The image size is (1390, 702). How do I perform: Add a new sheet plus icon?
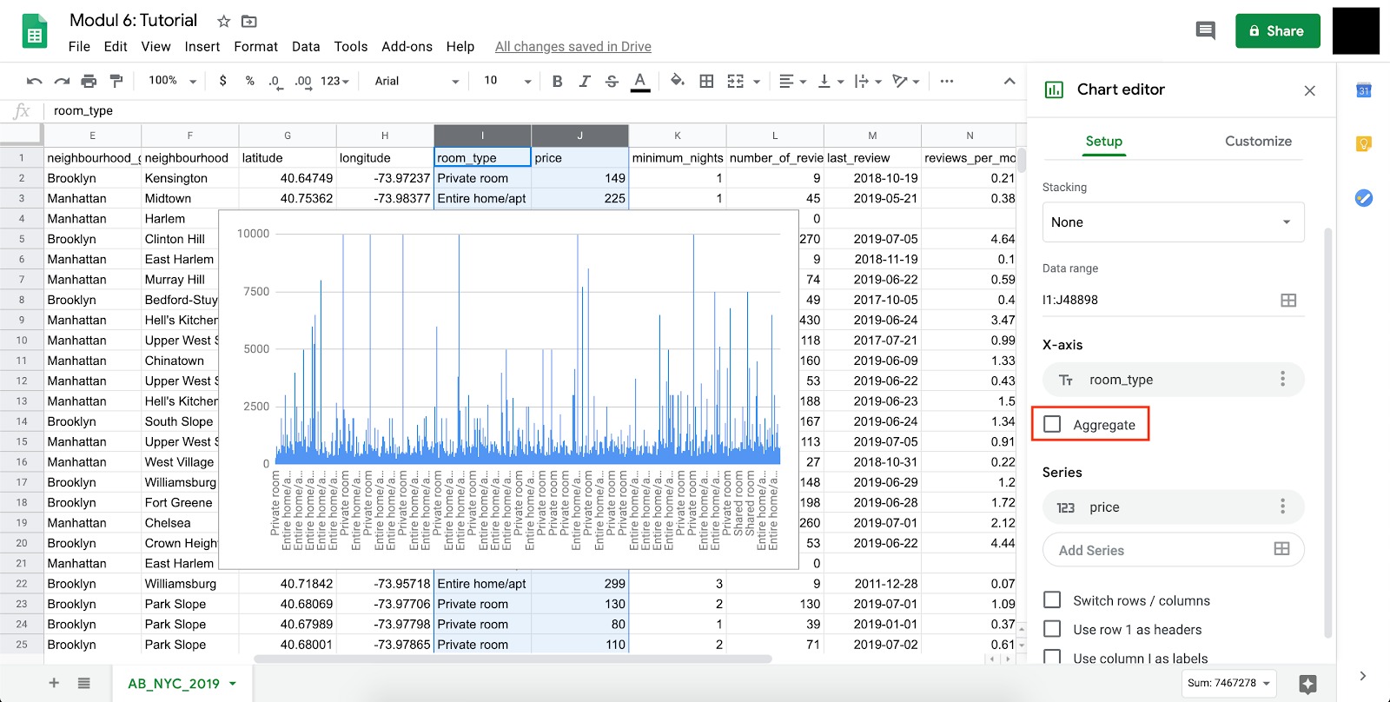click(x=54, y=683)
